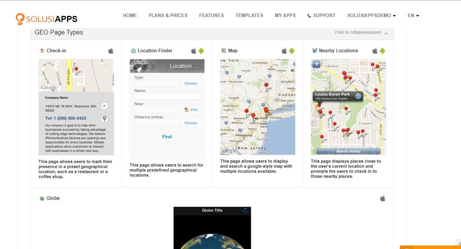461x249 pixels.
Task: Click the directions icon beside the address
Action: point(104,106)
